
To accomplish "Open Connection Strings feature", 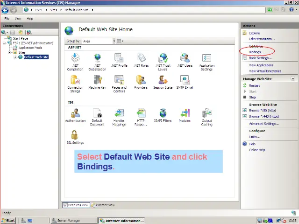I will (75, 84).
